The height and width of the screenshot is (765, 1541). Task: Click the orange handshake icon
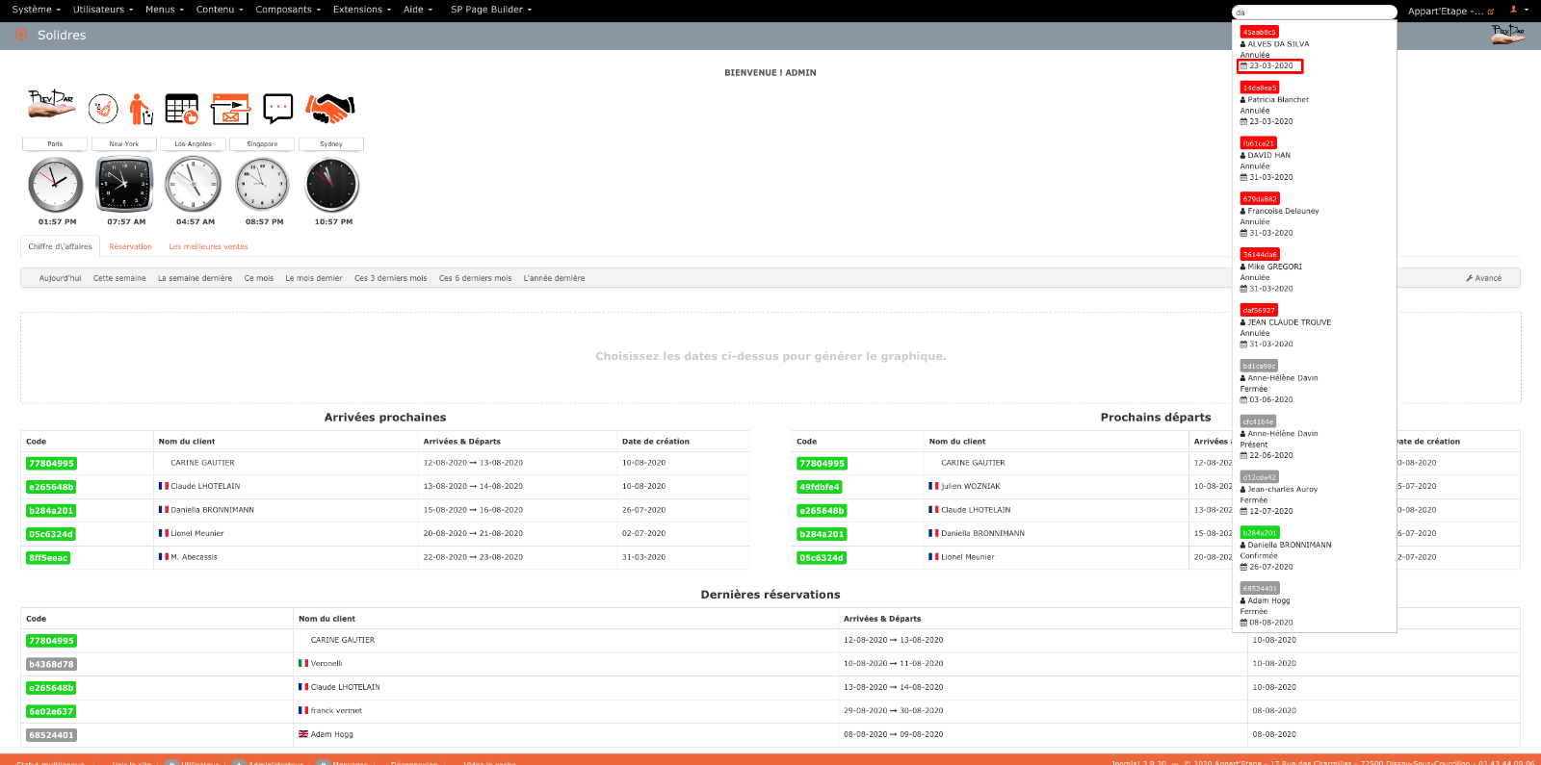(330, 108)
